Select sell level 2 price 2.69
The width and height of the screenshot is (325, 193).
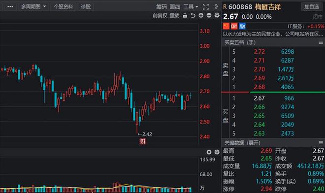[x=260, y=78]
